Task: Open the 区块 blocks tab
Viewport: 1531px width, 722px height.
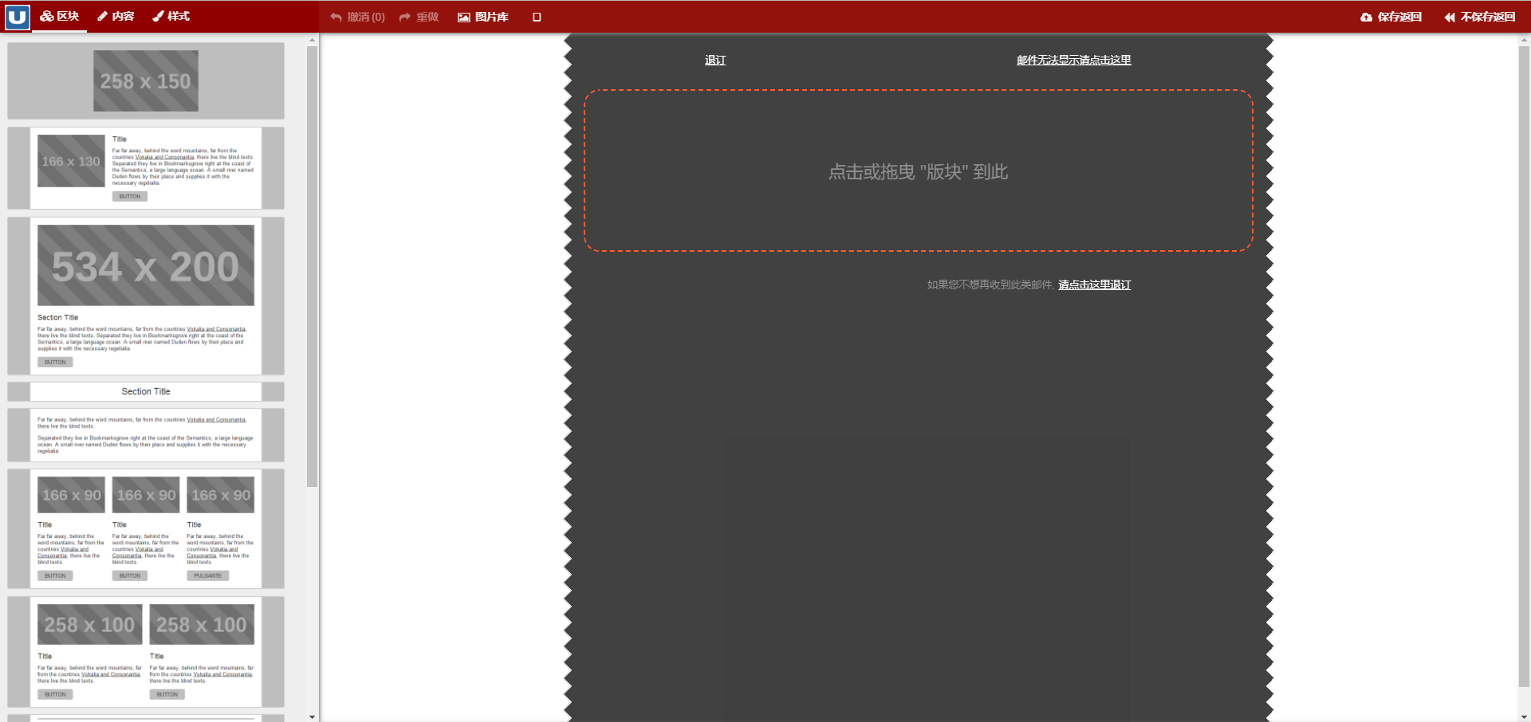Action: [x=60, y=17]
